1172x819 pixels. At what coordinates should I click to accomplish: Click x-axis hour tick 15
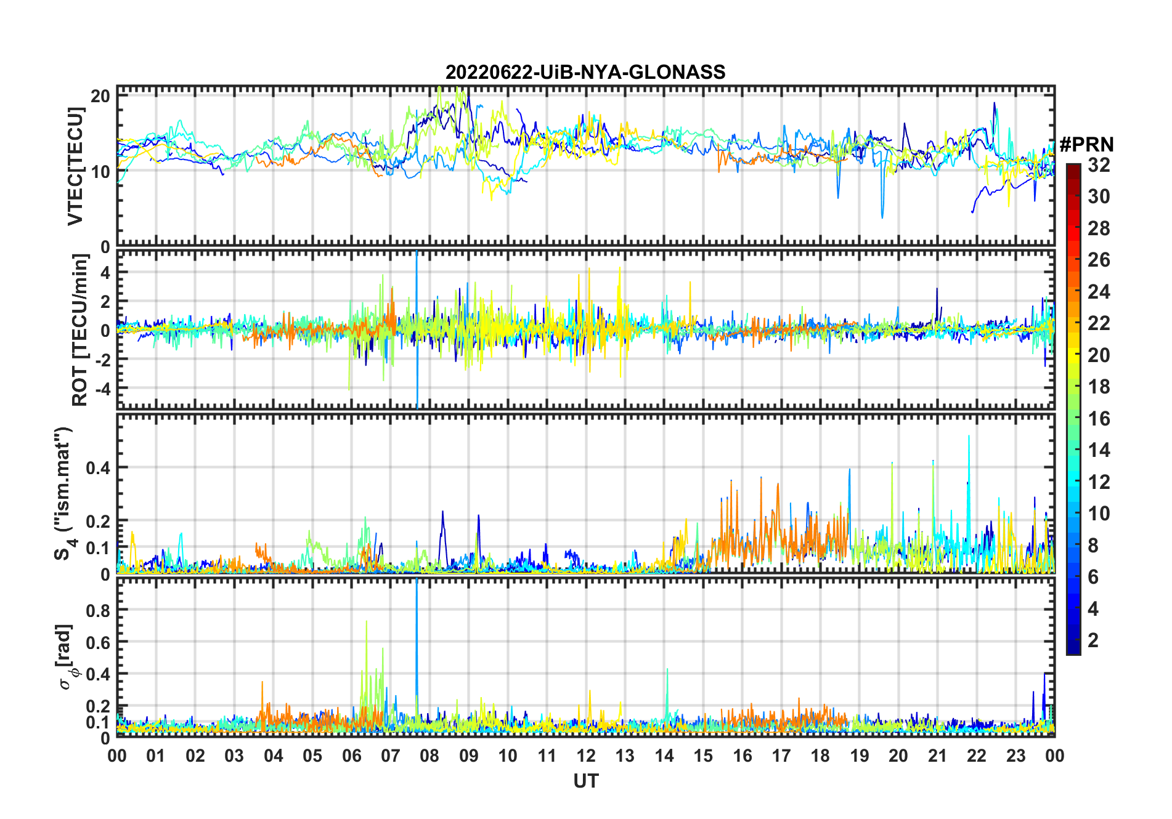(x=703, y=756)
